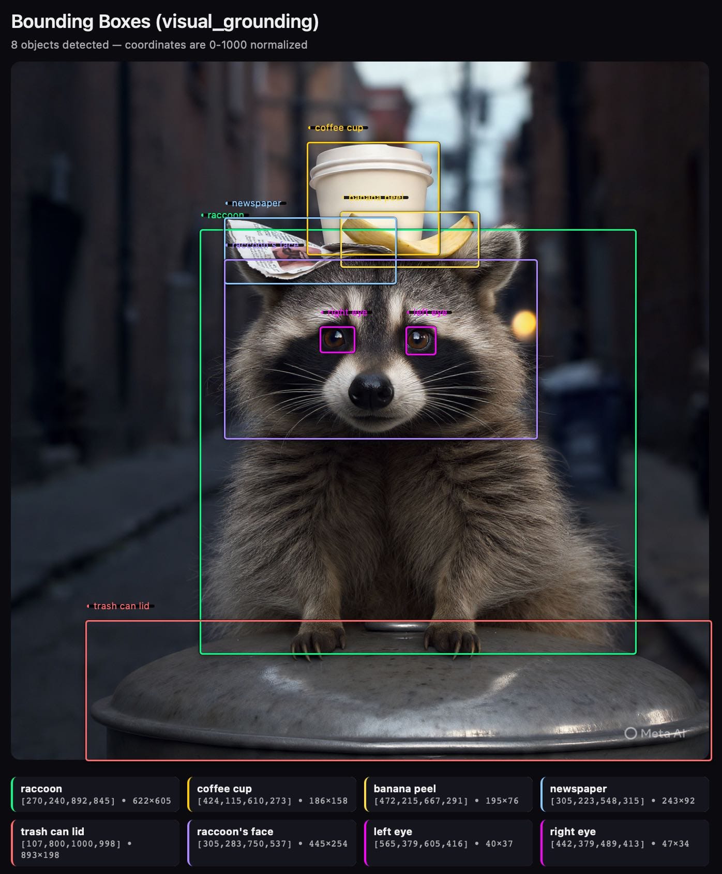Click the 'coffee cup' label above the yellow box
The width and height of the screenshot is (722, 874).
(338, 128)
